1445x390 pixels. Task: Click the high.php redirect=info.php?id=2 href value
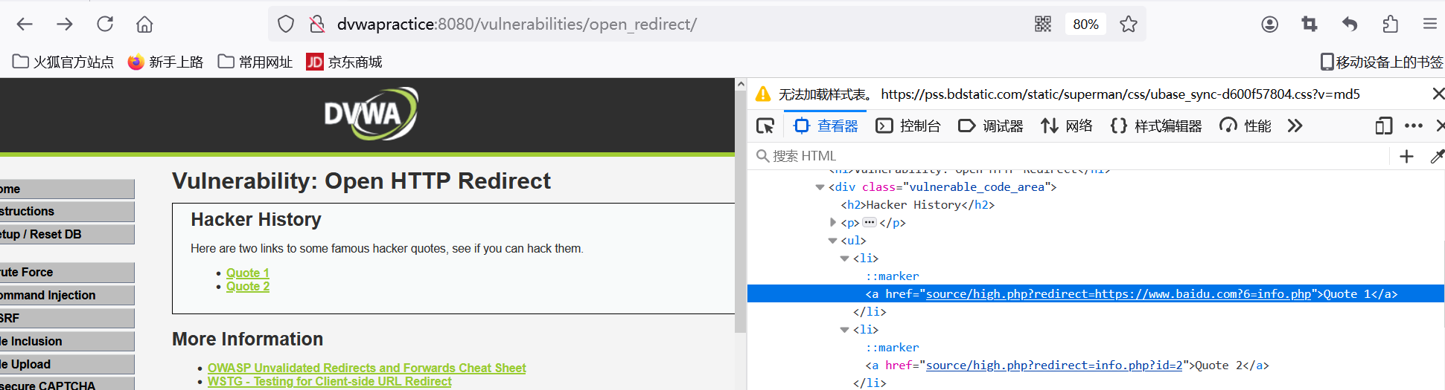click(x=1054, y=365)
